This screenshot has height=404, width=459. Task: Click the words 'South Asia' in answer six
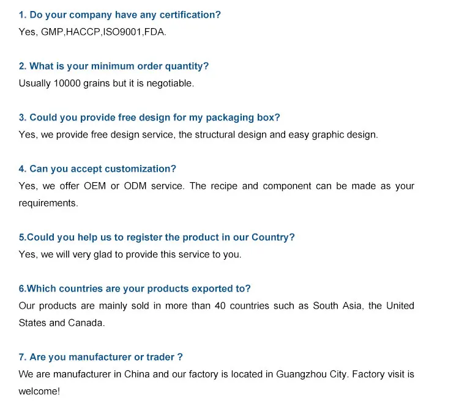pos(338,306)
